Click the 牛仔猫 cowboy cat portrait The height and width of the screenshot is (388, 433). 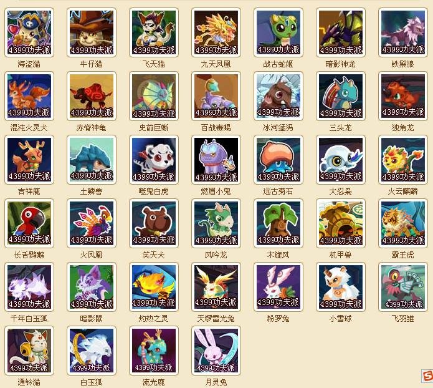pyautogui.click(x=92, y=32)
